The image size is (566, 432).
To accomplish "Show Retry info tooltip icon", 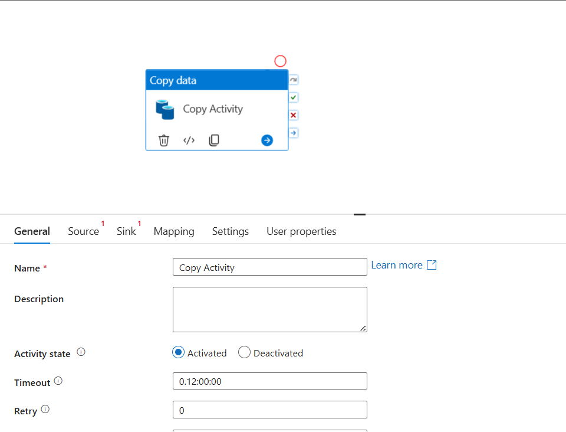I will coord(45,409).
